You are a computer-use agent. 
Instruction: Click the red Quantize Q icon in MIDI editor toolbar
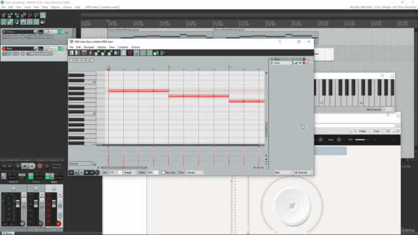(x=130, y=53)
